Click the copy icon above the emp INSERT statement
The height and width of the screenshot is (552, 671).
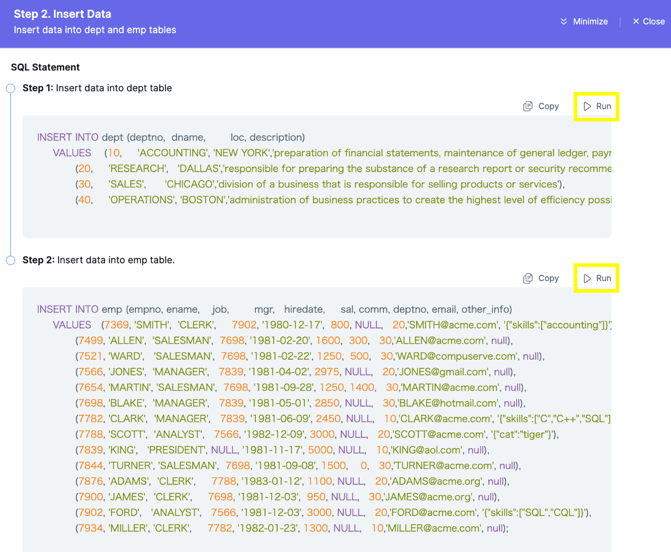tap(528, 278)
